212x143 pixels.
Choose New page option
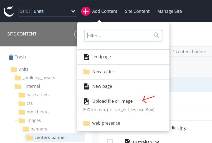(x=123, y=86)
